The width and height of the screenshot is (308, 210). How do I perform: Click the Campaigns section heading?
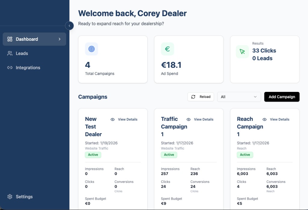tap(93, 97)
